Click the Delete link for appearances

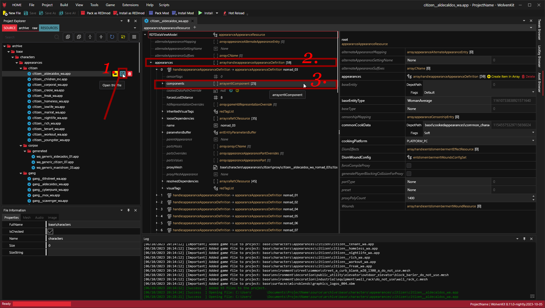coord(528,76)
